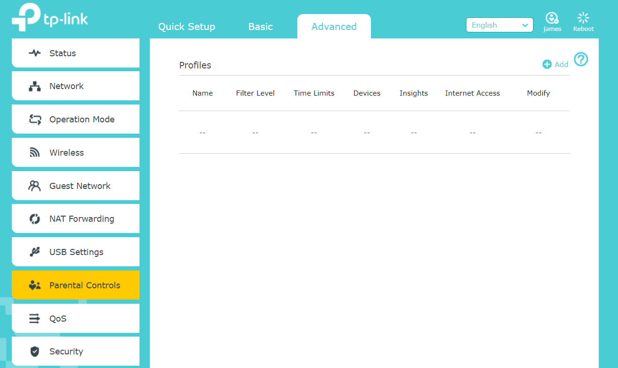Click the NAT Forwarding circular icon
Viewport: 618px width, 368px height.
(35, 219)
